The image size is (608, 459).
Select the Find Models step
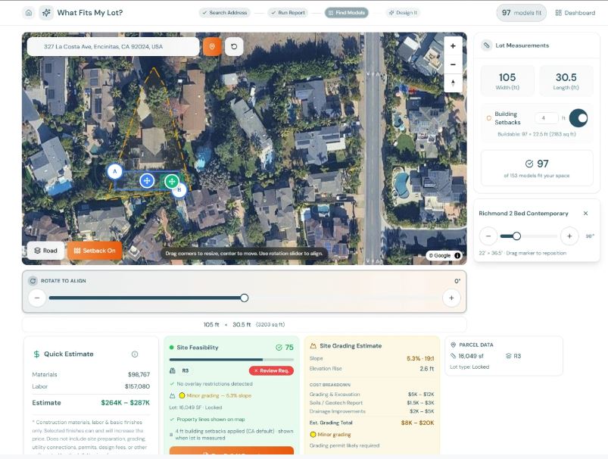pyautogui.click(x=346, y=13)
